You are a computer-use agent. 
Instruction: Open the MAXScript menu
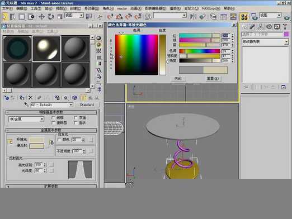pyautogui.click(x=211, y=8)
